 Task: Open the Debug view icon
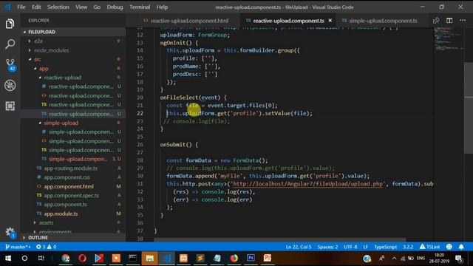tap(10, 86)
